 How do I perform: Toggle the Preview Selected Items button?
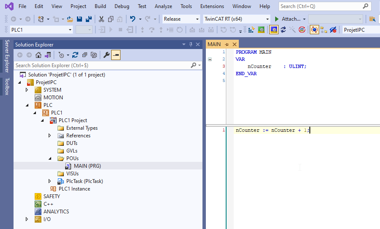point(116,55)
